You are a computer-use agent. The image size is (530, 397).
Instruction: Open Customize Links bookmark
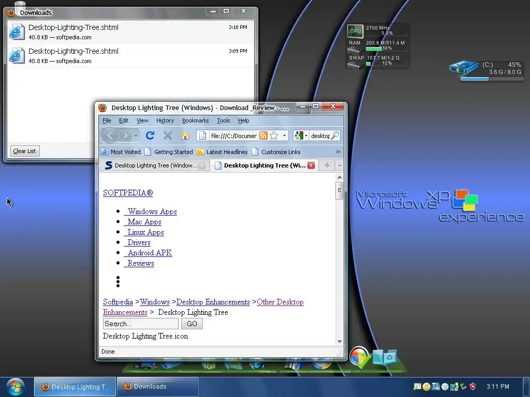click(276, 152)
